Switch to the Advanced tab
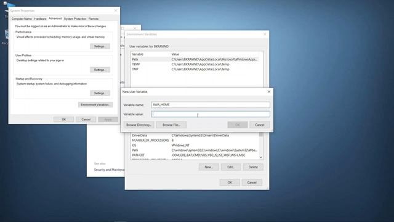The width and height of the screenshot is (394, 222). [x=55, y=18]
